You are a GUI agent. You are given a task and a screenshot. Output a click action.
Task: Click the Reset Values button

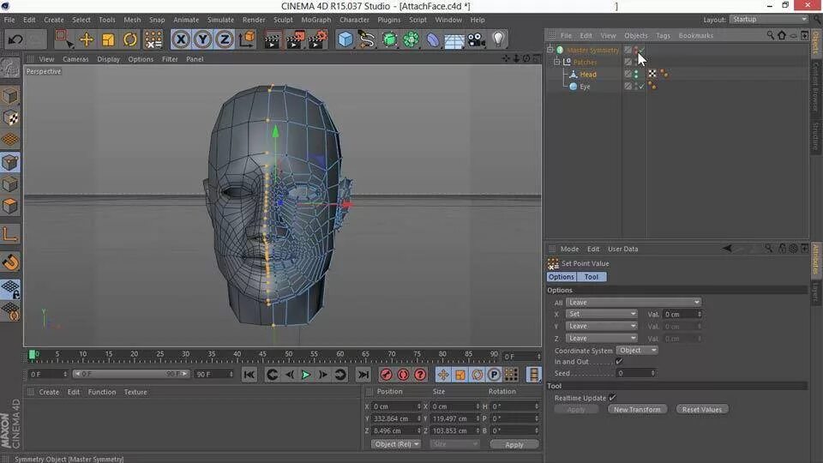[x=701, y=410]
